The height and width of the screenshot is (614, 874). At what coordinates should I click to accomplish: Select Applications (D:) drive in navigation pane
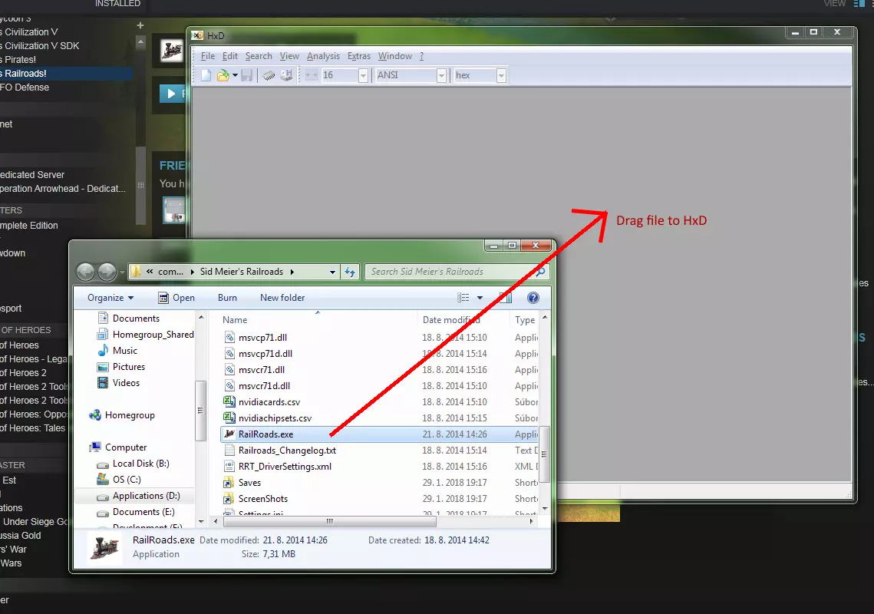point(146,497)
